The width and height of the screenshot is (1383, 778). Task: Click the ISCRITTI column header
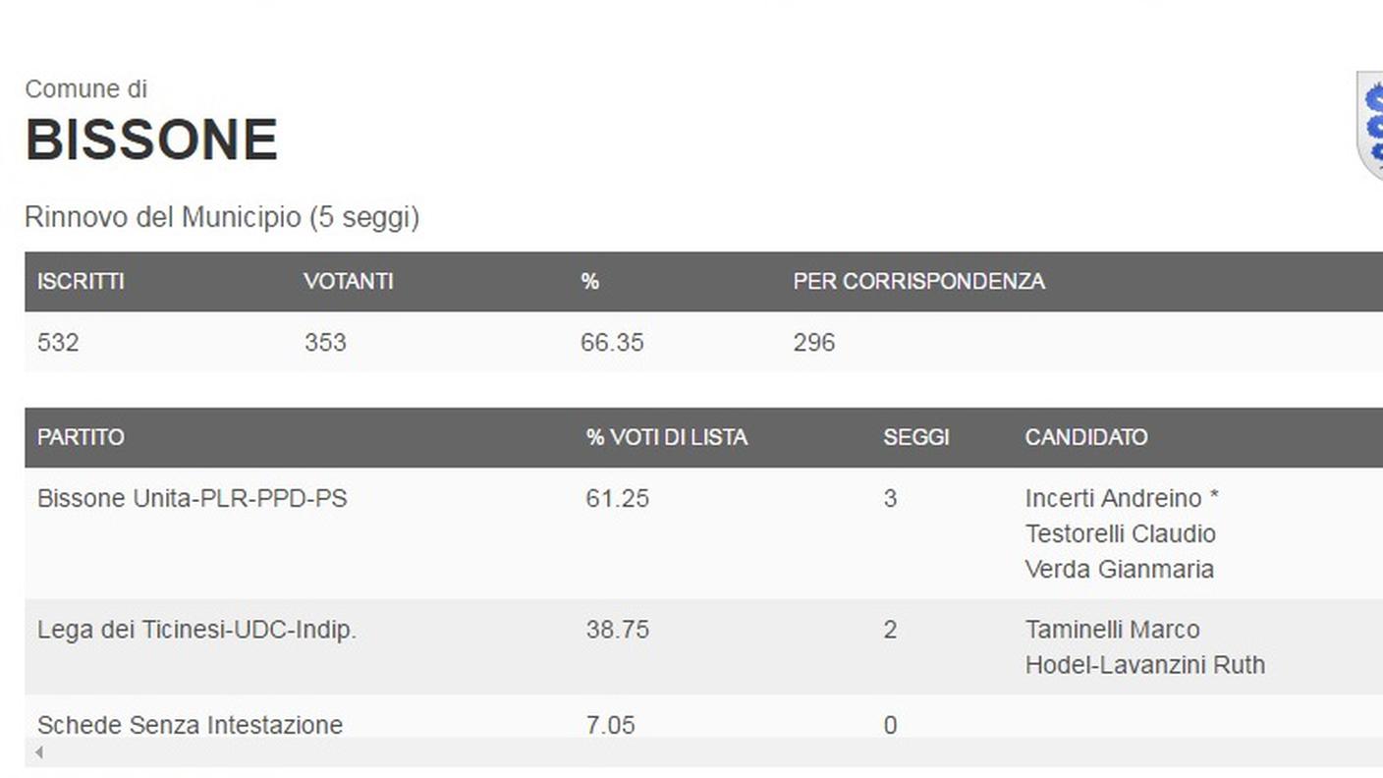tap(81, 281)
